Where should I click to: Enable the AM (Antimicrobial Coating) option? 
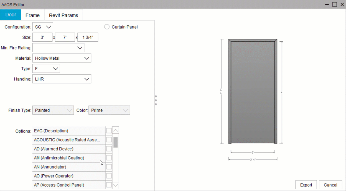tap(108, 158)
